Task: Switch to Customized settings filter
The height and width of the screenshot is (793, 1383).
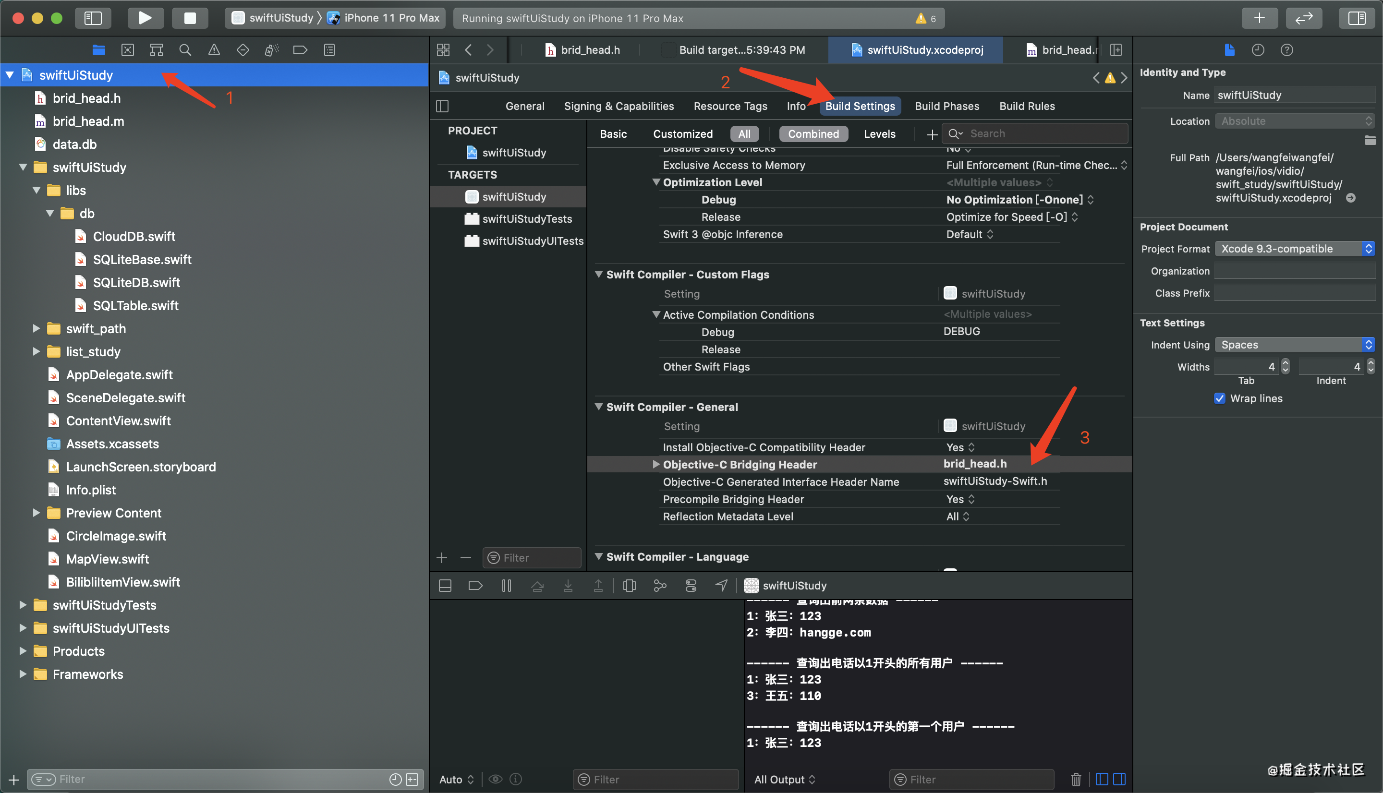Action: point(682,134)
